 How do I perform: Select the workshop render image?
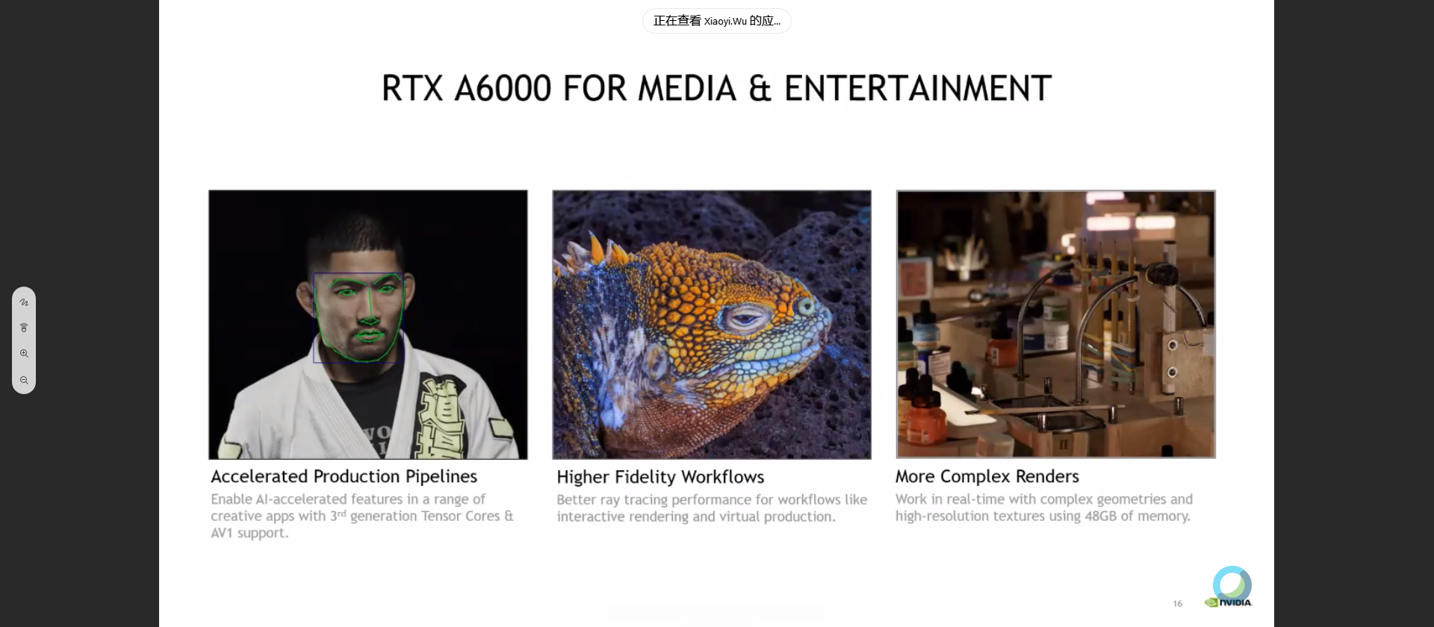click(x=1055, y=324)
